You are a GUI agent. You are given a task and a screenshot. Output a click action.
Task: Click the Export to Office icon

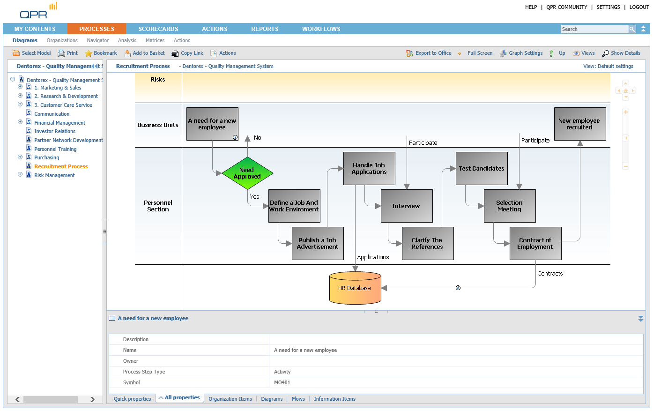pyautogui.click(x=409, y=53)
